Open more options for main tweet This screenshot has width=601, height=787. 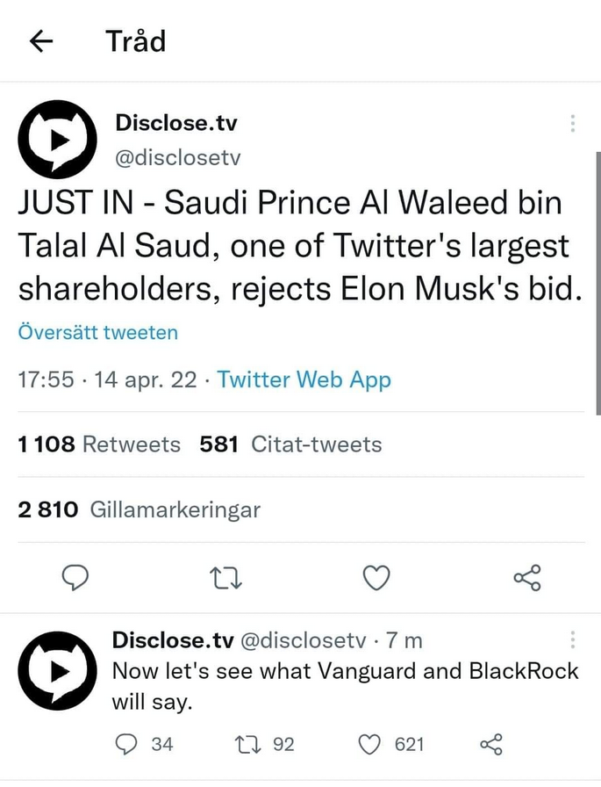[572, 124]
